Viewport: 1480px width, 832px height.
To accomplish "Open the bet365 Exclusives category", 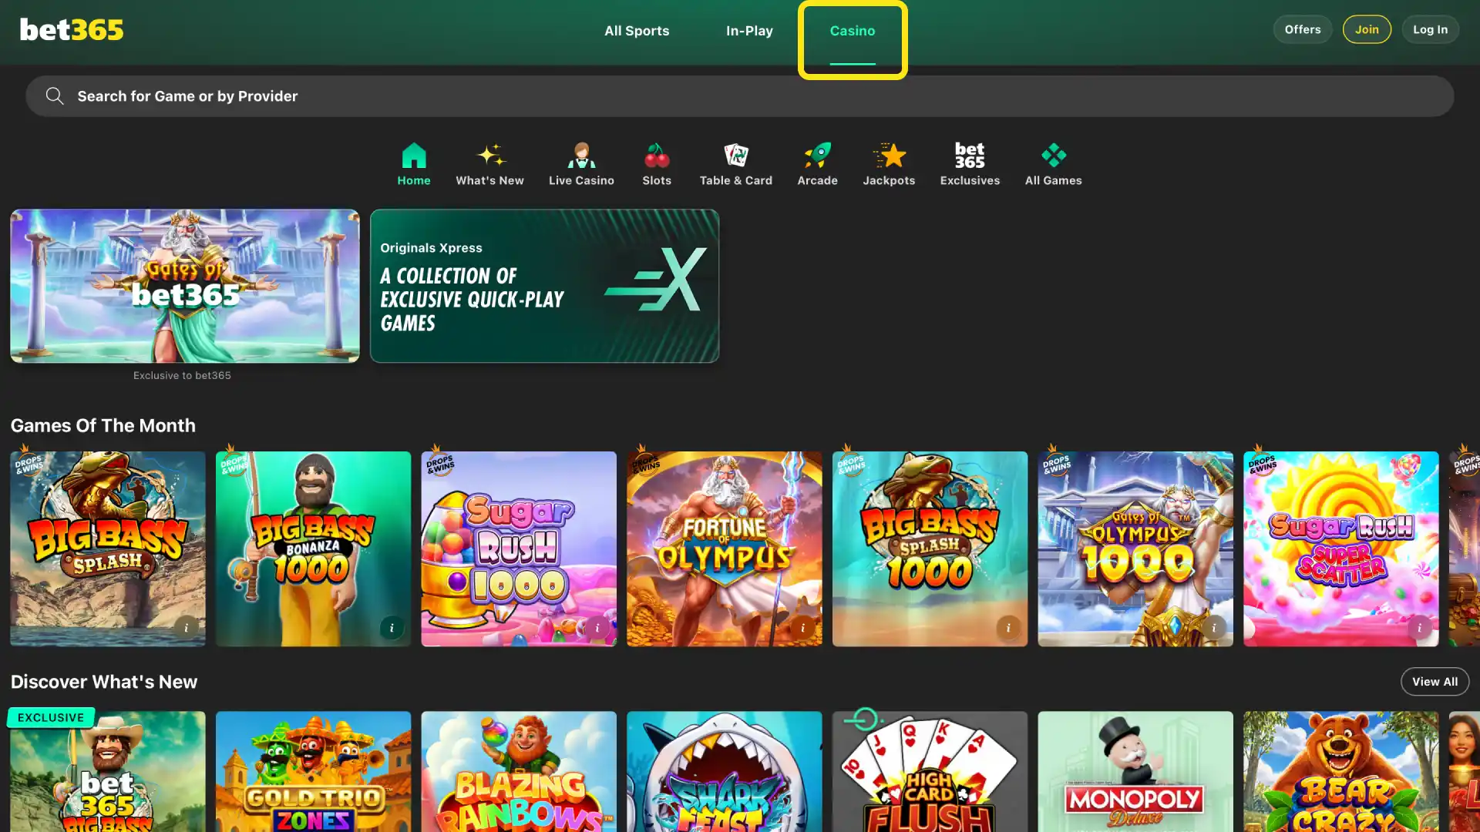I will 970,164.
